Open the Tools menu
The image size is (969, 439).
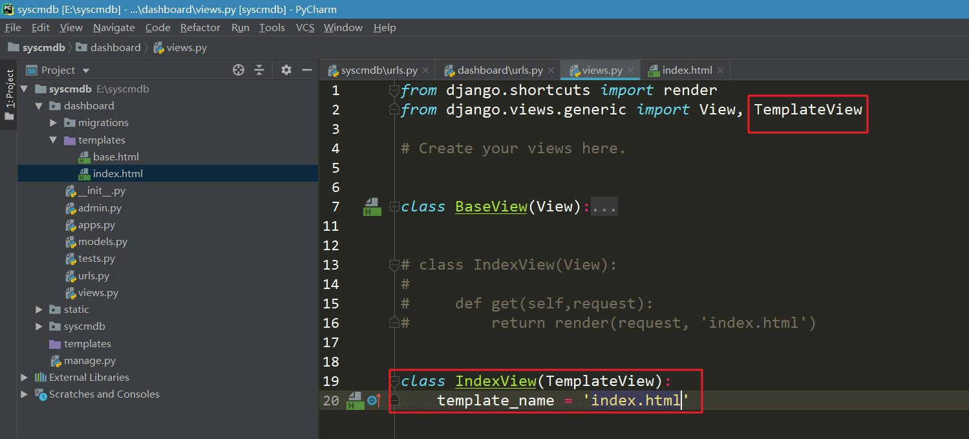pos(272,27)
